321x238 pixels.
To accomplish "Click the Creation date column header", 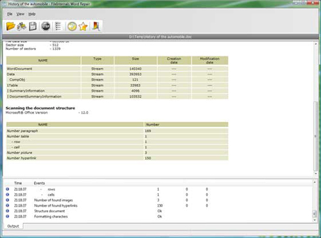I will [174, 60].
